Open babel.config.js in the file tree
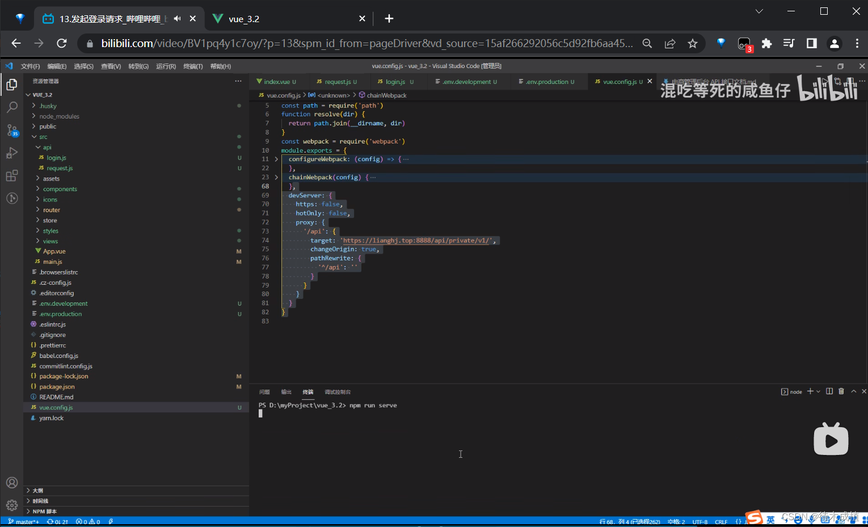 59,356
